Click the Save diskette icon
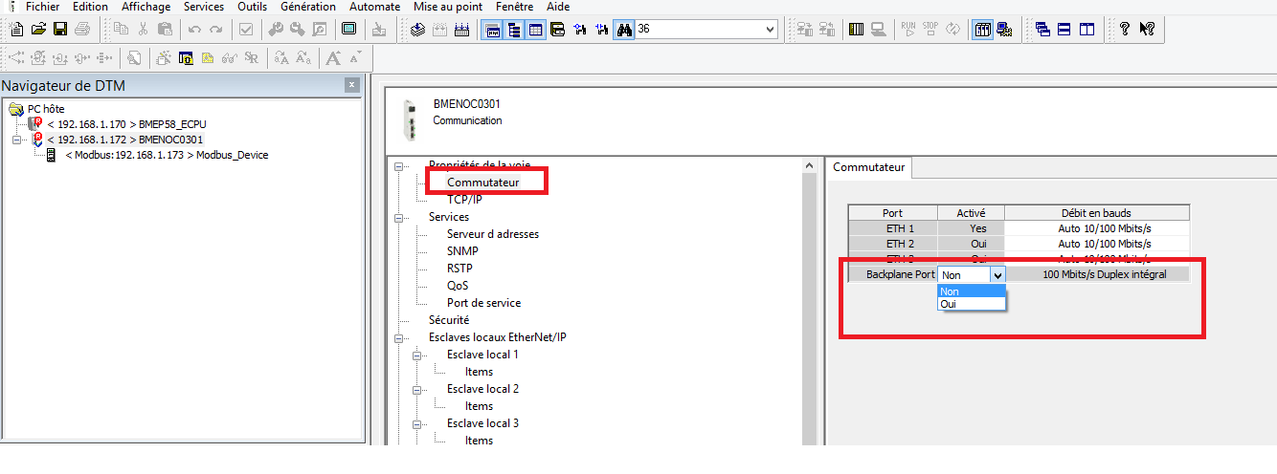 pyautogui.click(x=60, y=30)
